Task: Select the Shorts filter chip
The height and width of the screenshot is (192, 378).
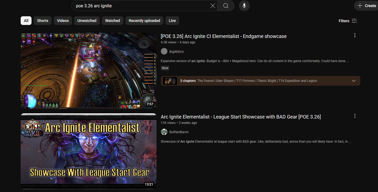Action: click(x=43, y=21)
